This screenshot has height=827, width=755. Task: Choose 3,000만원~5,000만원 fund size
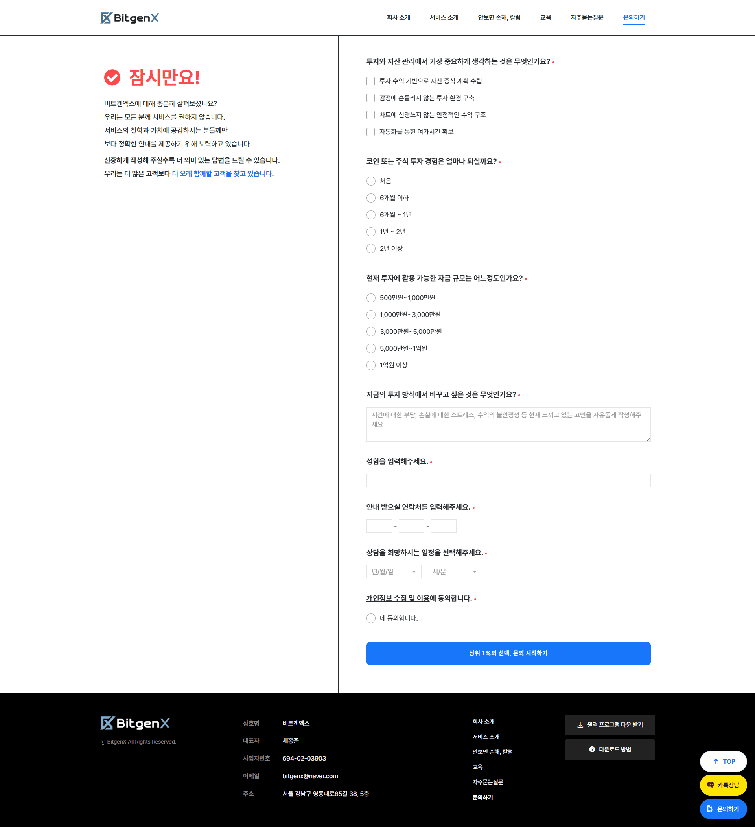371,332
